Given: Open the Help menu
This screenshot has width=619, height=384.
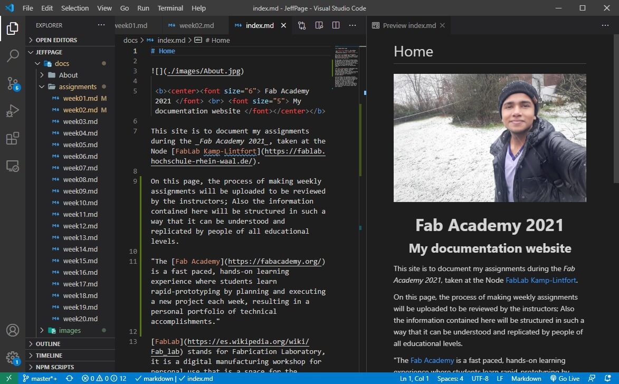Looking at the screenshot, I should pos(198,8).
